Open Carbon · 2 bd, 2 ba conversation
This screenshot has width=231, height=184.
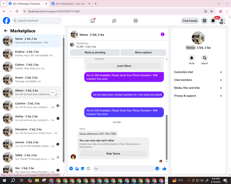[31, 67]
